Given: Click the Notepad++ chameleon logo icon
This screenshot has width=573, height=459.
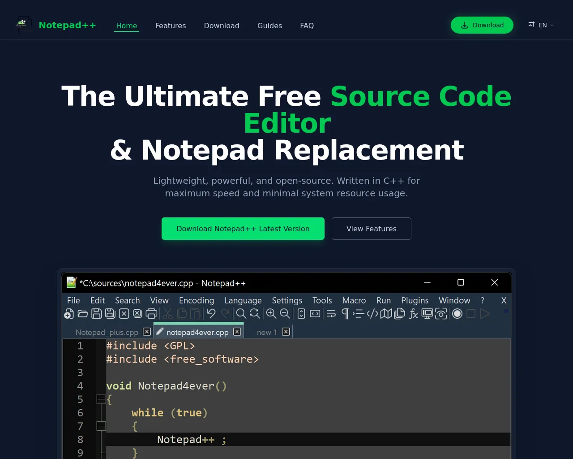Looking at the screenshot, I should pyautogui.click(x=24, y=25).
